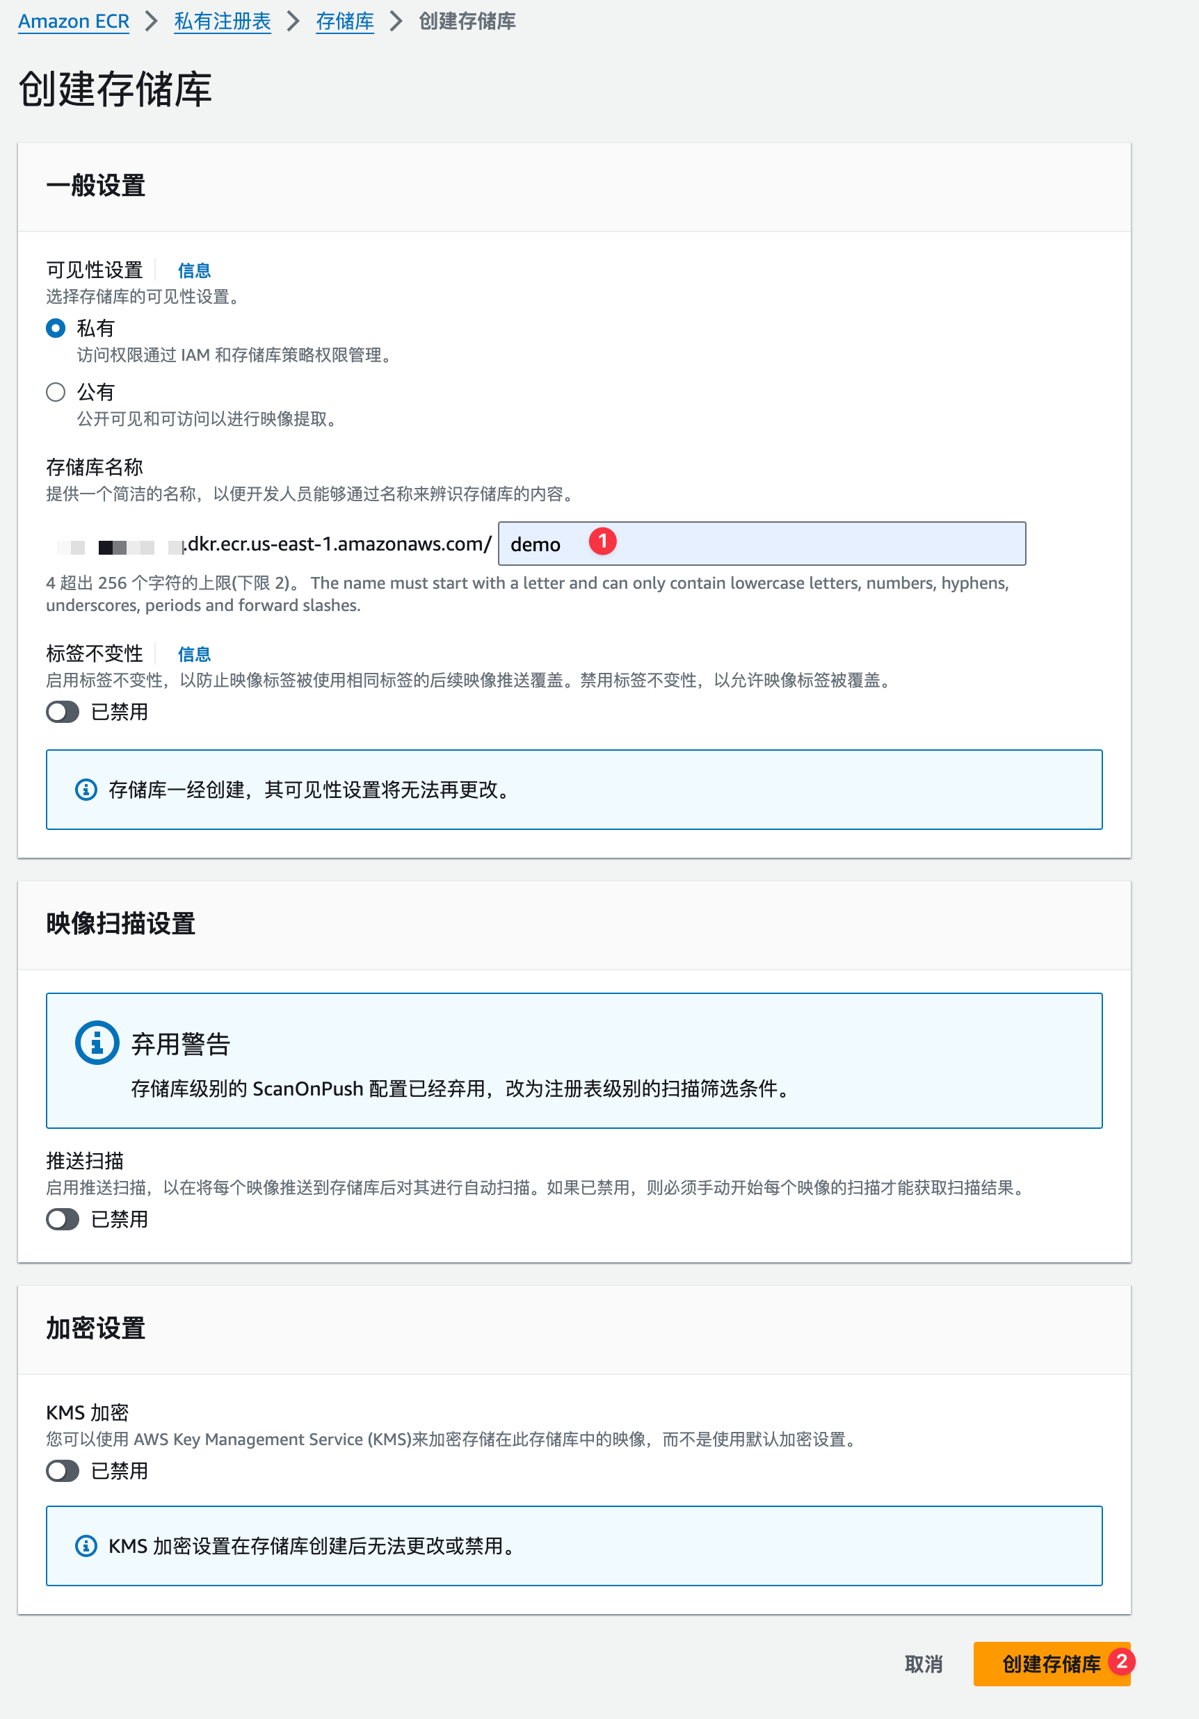1199x1719 pixels.
Task: Click the 弃用警告 heading text
Action: pyautogui.click(x=181, y=1043)
